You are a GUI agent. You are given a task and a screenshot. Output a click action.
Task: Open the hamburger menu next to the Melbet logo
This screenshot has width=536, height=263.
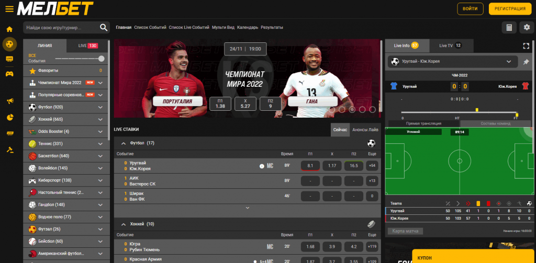(x=9, y=9)
